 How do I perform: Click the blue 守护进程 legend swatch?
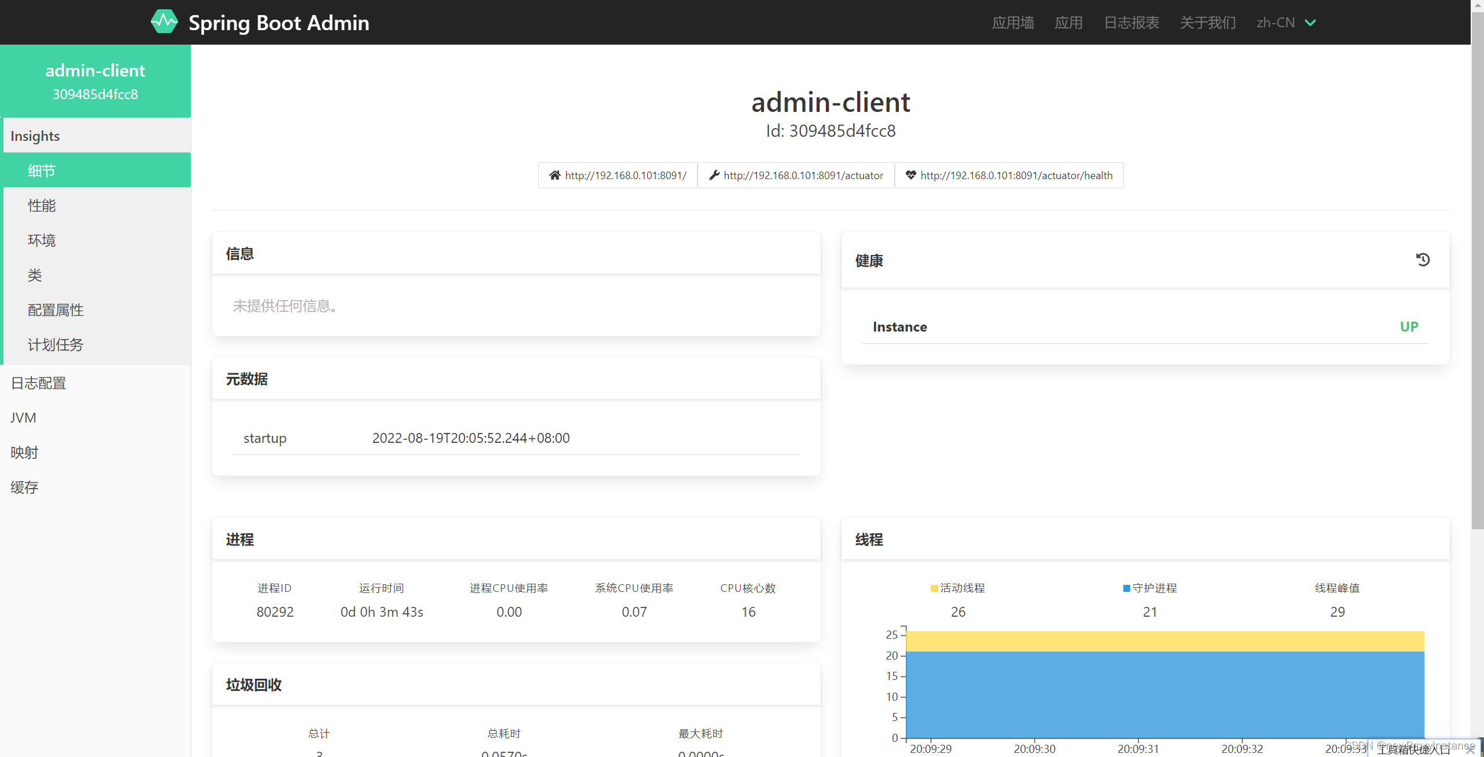pyautogui.click(x=1126, y=588)
